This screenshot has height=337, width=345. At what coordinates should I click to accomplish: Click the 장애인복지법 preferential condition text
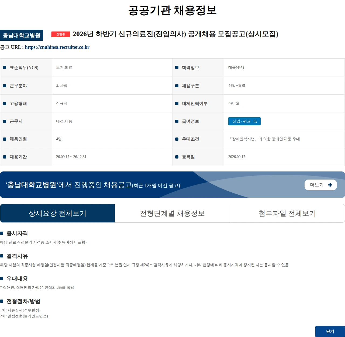point(264,139)
